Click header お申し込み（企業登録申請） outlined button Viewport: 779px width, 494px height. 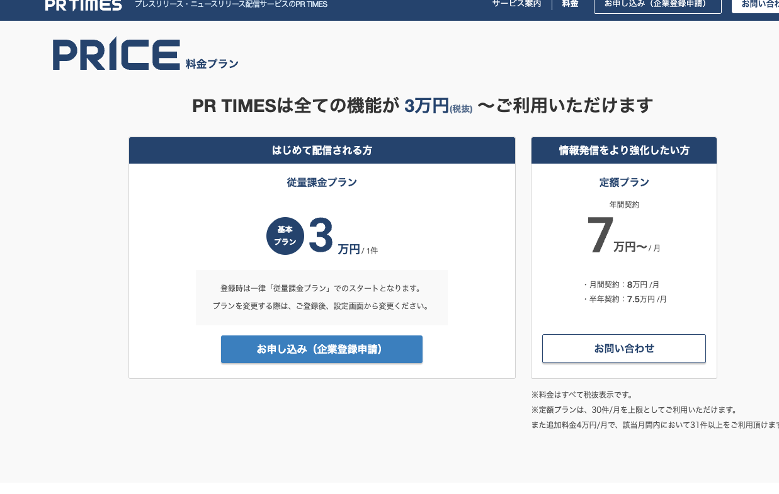coord(657,5)
